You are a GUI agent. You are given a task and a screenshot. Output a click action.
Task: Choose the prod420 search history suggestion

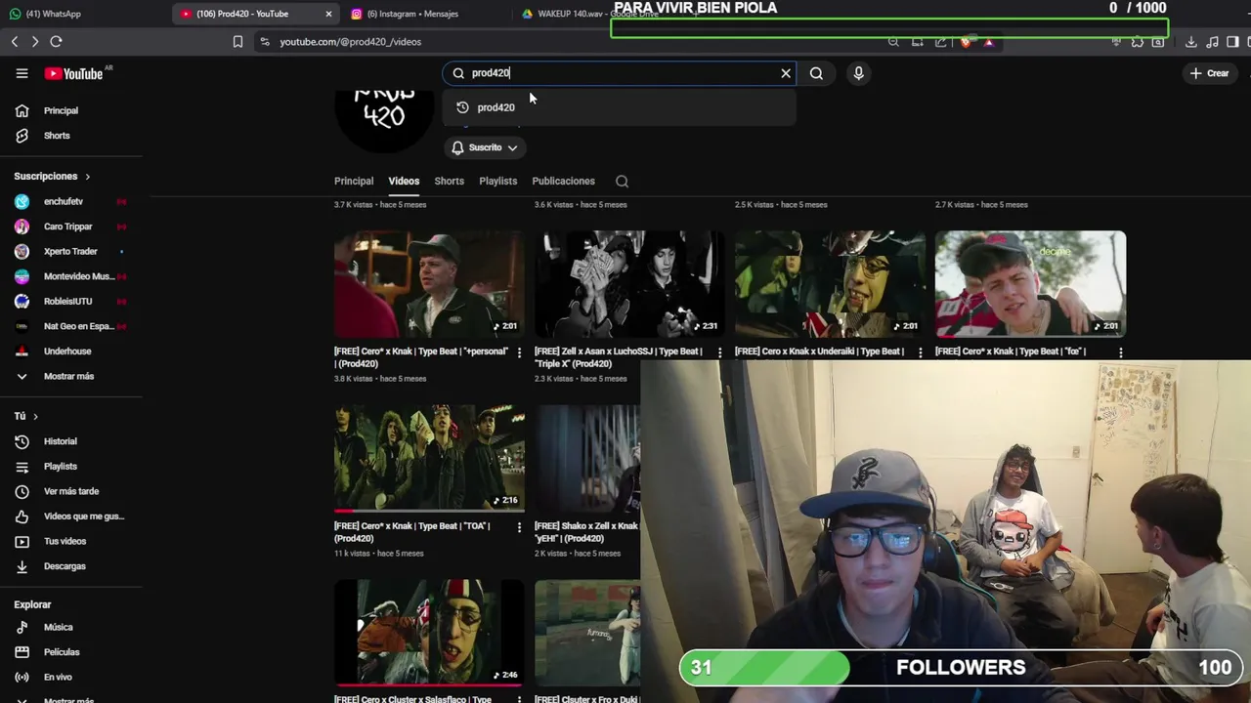point(619,107)
